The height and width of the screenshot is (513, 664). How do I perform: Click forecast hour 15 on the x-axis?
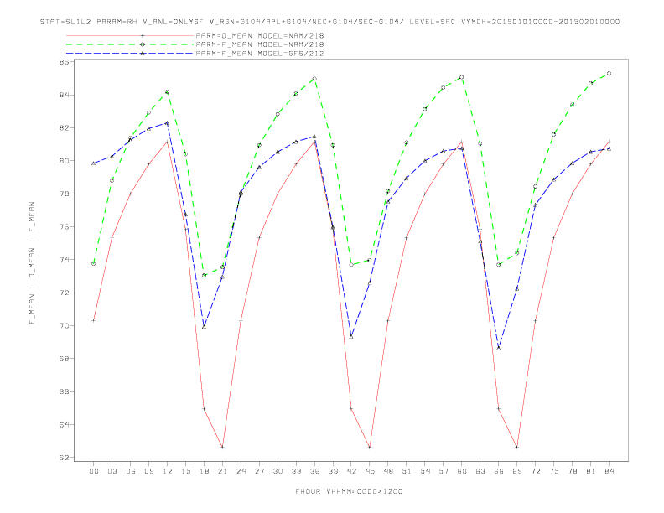pyautogui.click(x=185, y=471)
